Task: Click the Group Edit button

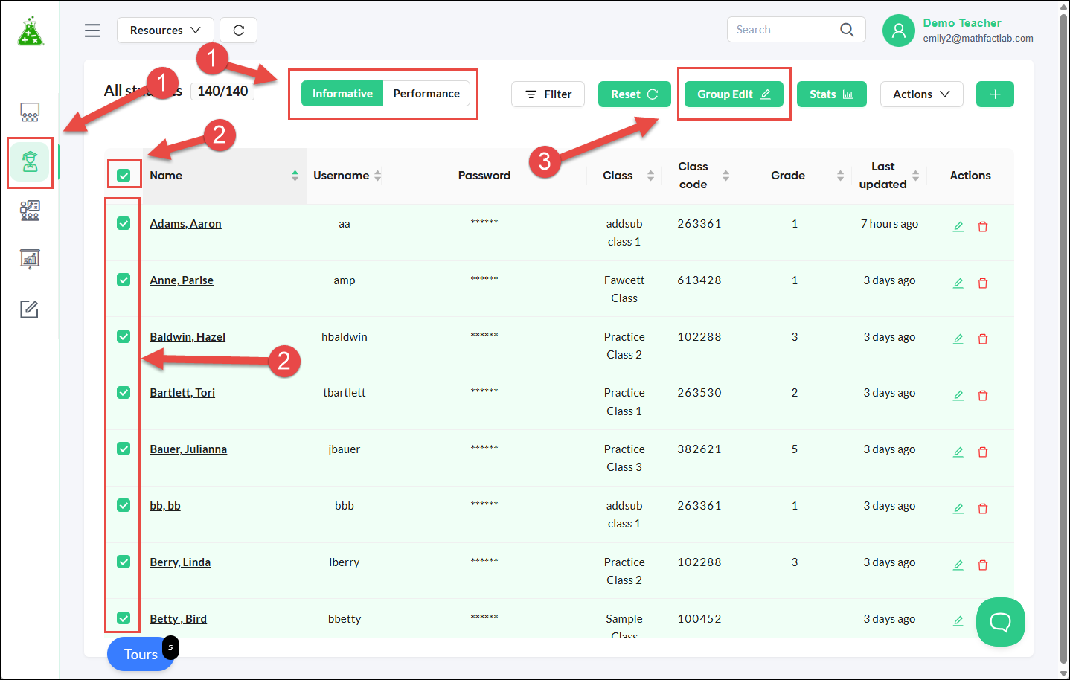Action: [x=734, y=94]
